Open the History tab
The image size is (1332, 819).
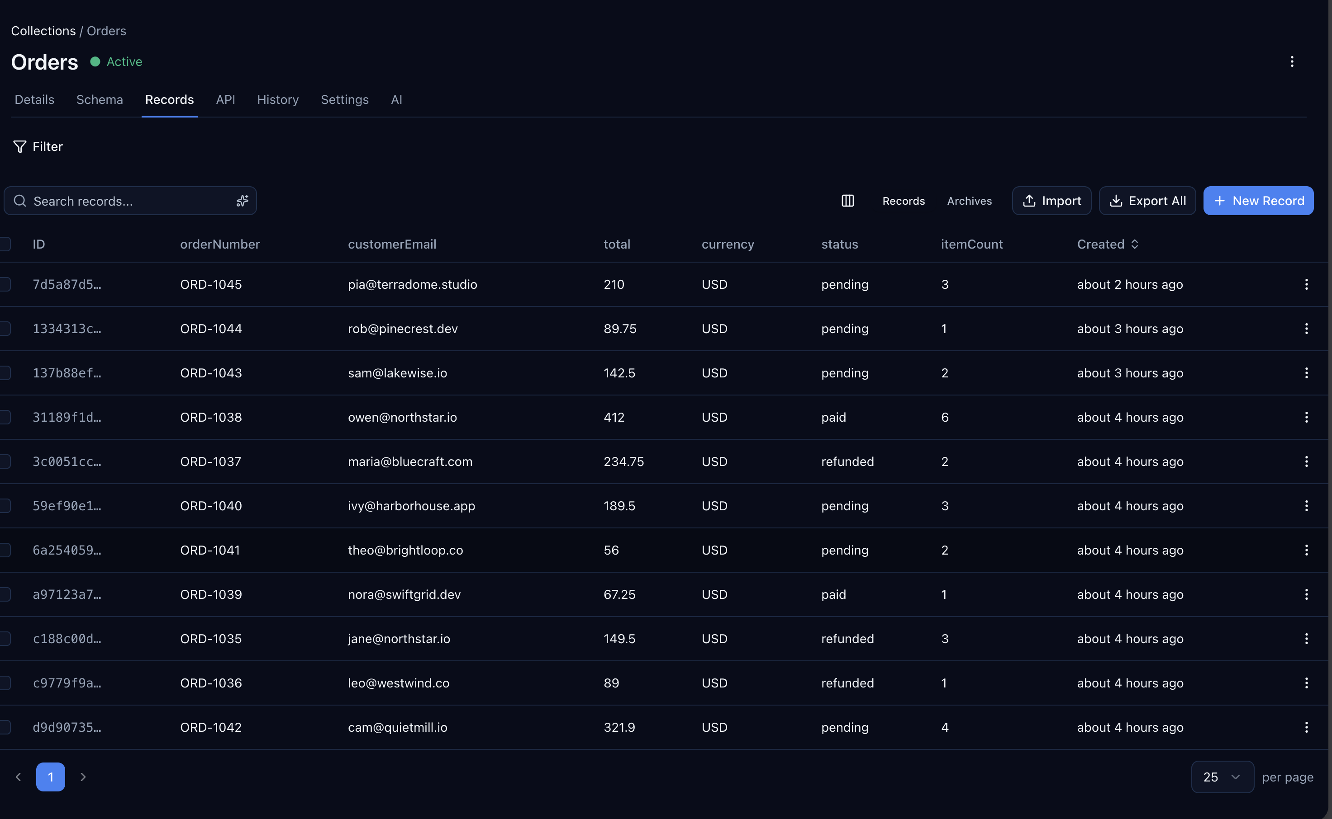coord(277,100)
